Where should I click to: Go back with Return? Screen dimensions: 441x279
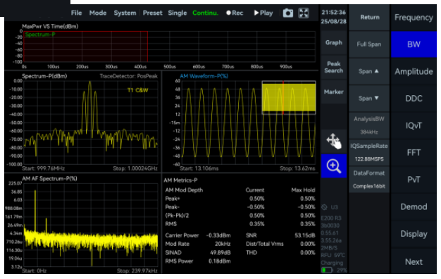click(370, 17)
